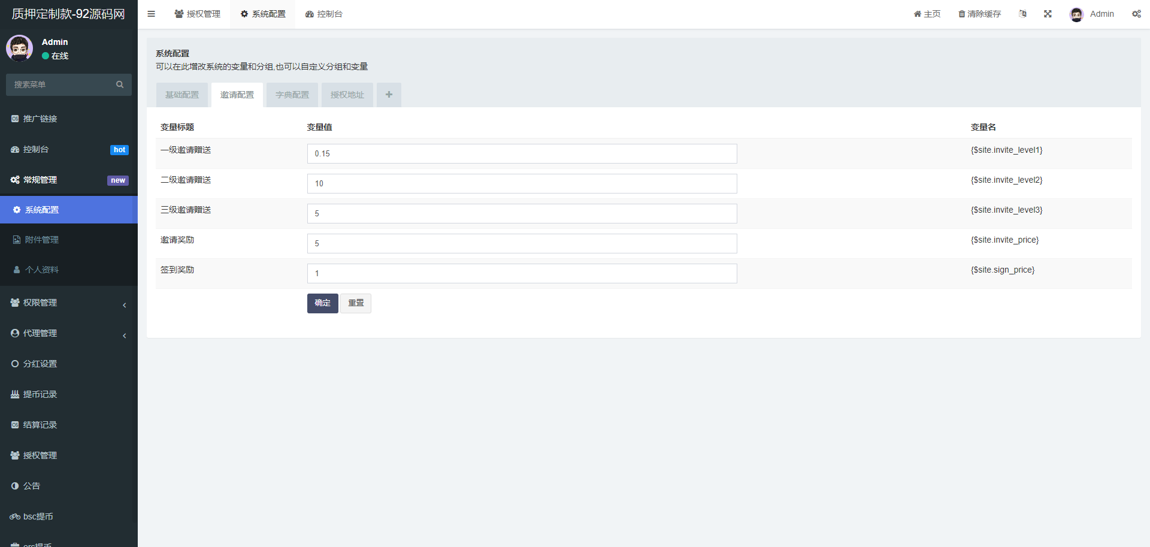Viewport: 1150px width, 547px height.
Task: Click the search icon in menu search box
Action: [120, 84]
